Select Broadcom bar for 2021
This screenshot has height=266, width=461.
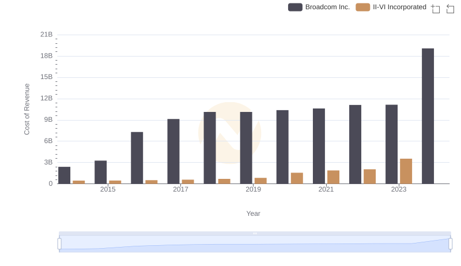tap(319, 146)
